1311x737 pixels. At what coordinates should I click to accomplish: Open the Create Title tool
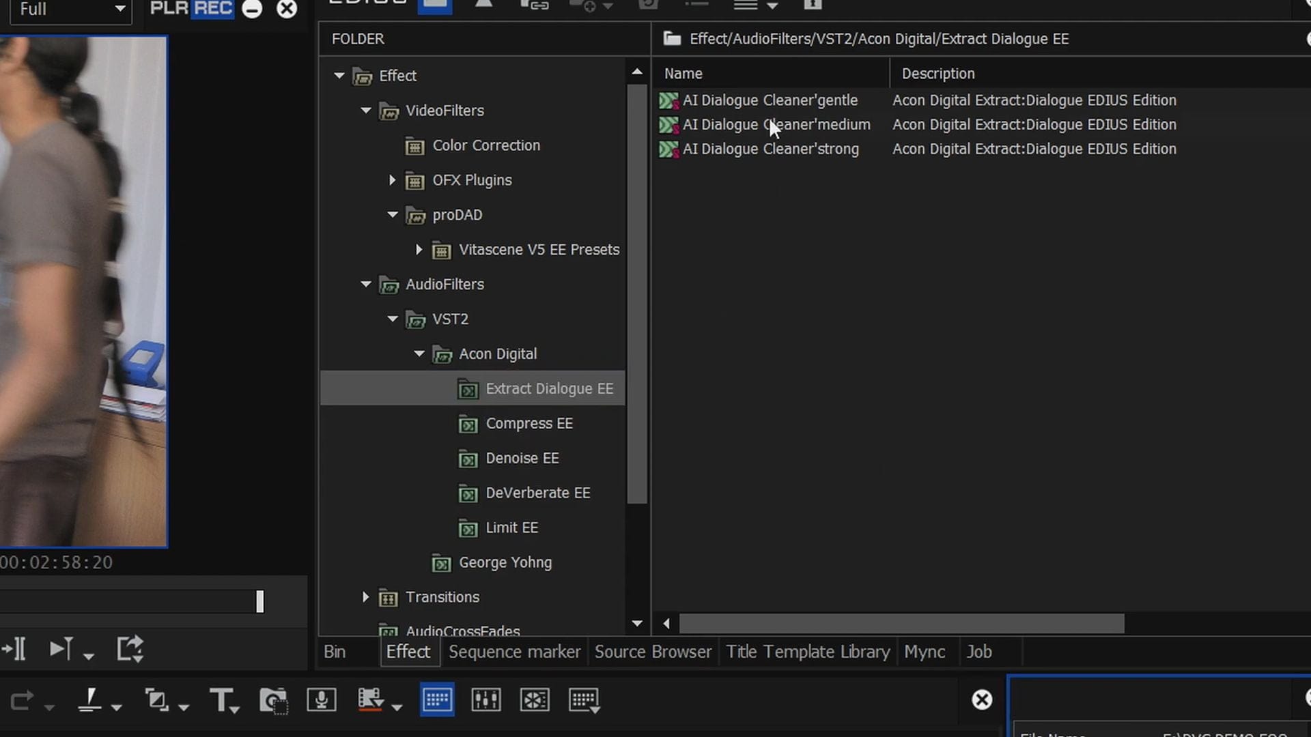[220, 700]
